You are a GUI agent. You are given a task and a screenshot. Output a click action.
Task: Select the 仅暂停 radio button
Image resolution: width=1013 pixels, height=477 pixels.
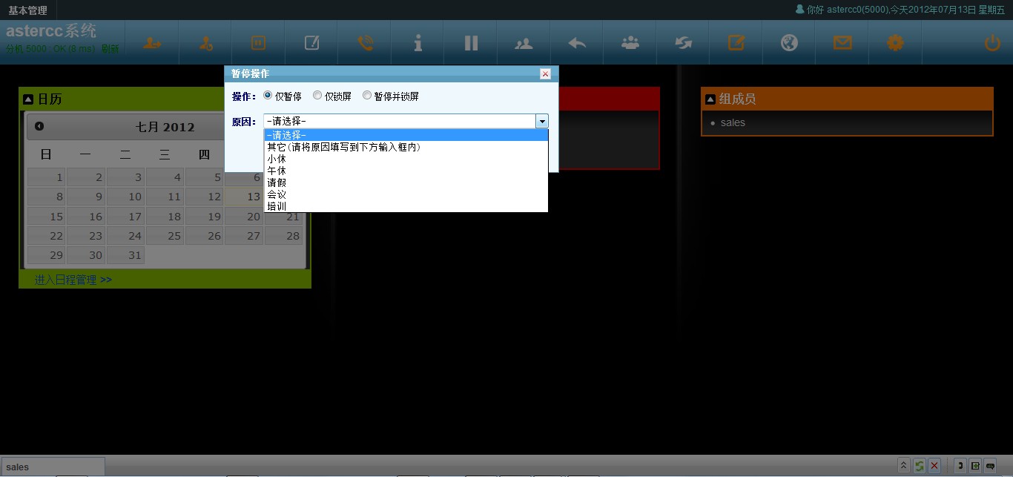pos(268,96)
